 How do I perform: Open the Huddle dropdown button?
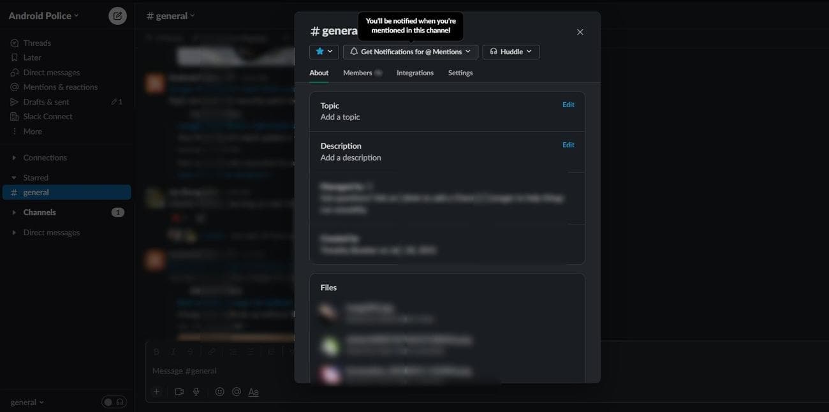pos(511,52)
